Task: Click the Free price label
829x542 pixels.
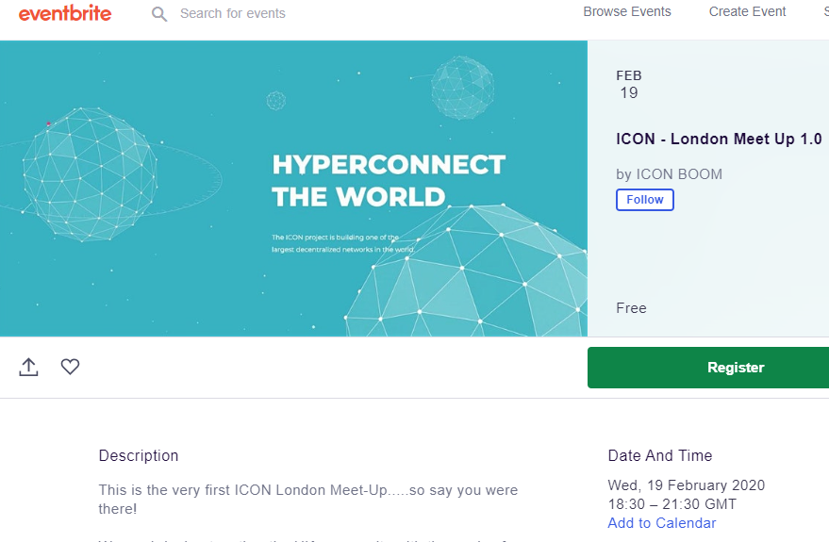Action: pos(631,308)
